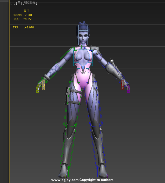Viewport: 165px width, 183px height.
Task: Click the 顶点 label
Action: 17,19
